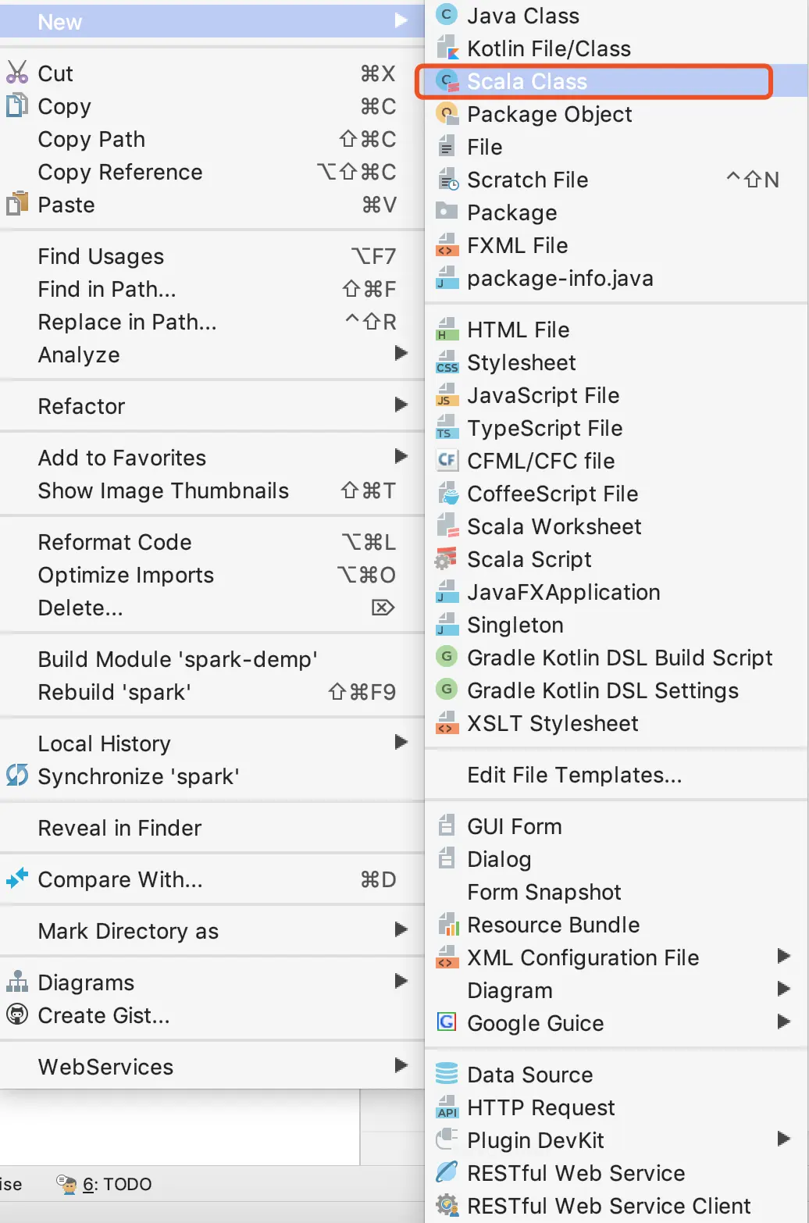Click the Kotlin File/Class icon
809x1223 pixels.
point(447,48)
